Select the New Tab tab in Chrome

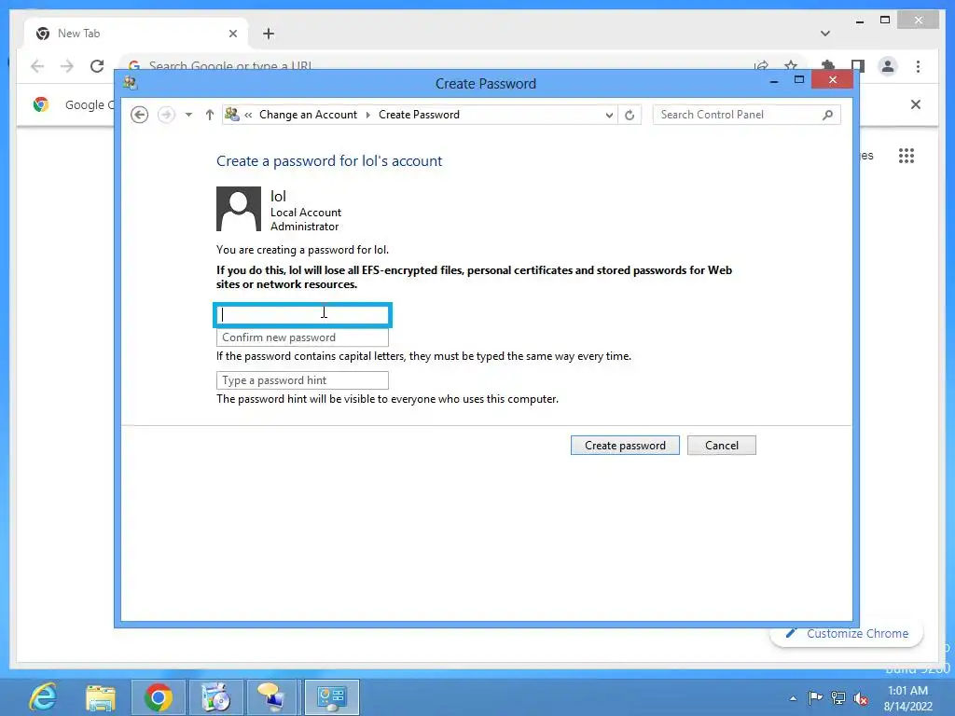point(135,34)
